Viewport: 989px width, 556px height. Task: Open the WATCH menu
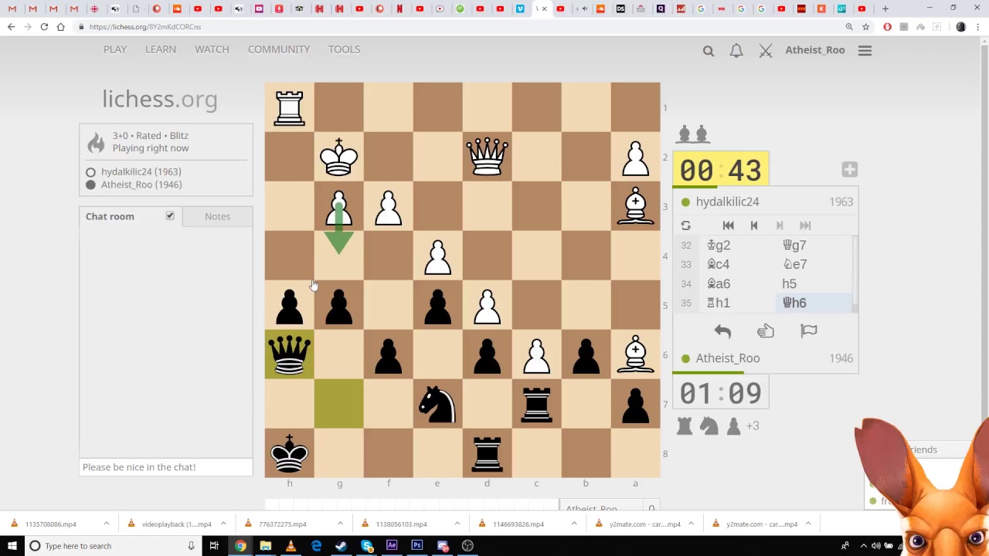point(212,49)
